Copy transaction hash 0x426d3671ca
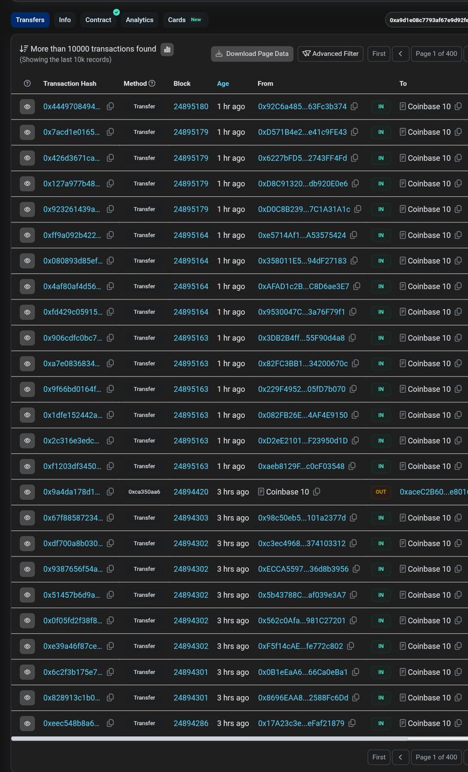The height and width of the screenshot is (772, 468). point(110,158)
